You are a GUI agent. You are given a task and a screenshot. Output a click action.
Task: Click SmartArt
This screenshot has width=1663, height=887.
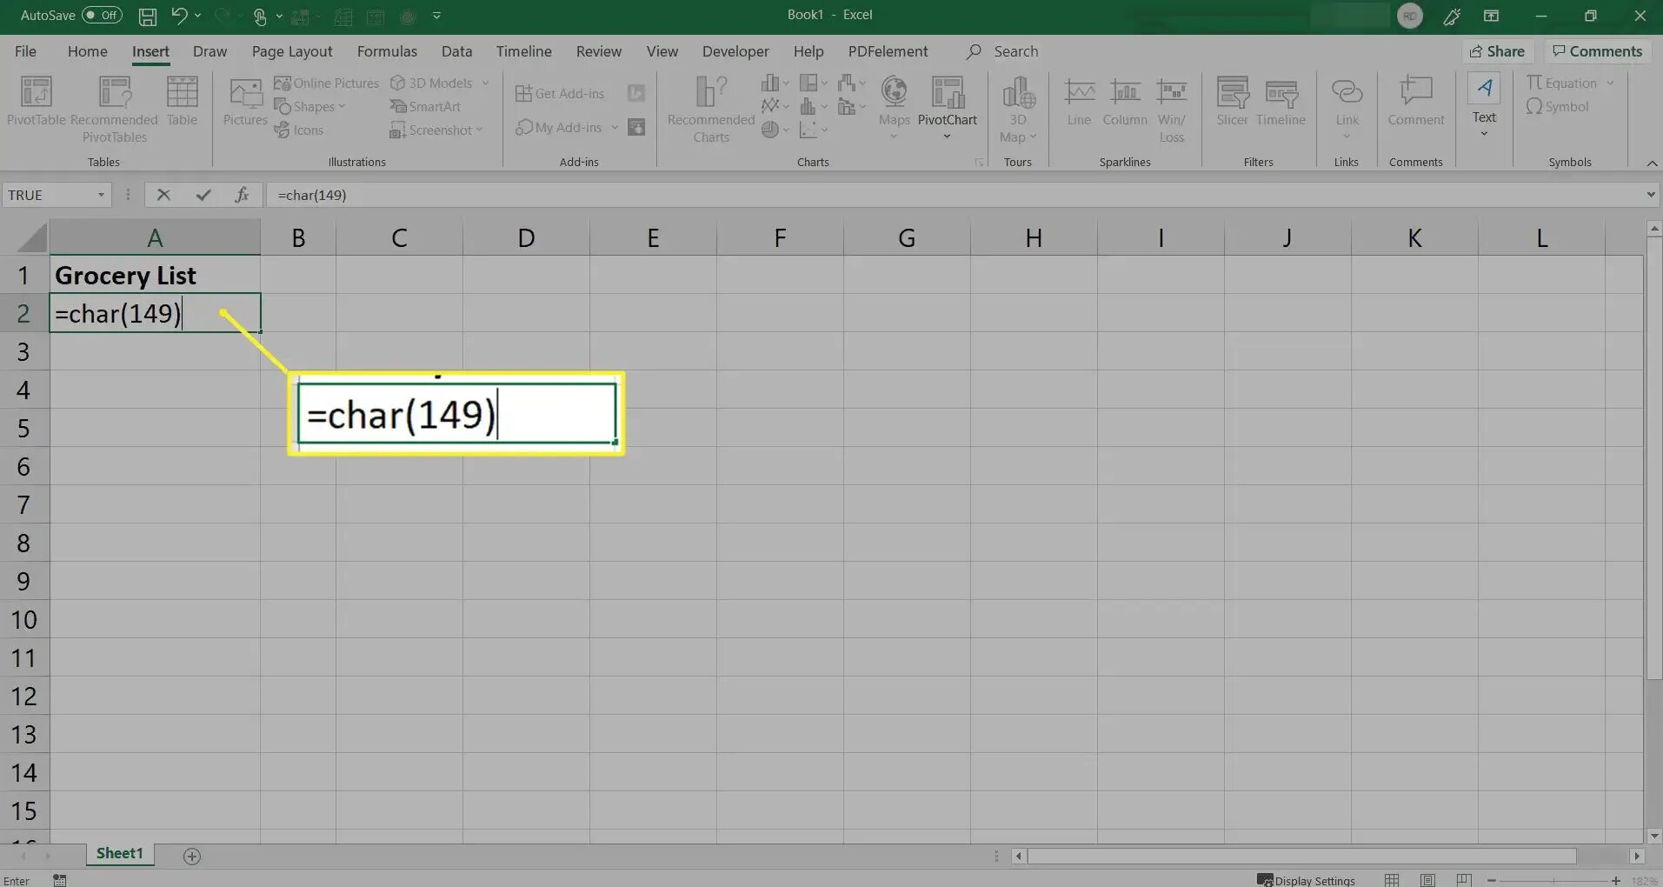click(425, 106)
